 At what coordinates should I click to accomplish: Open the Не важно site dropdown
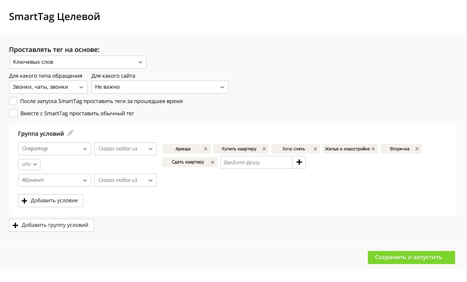click(160, 87)
